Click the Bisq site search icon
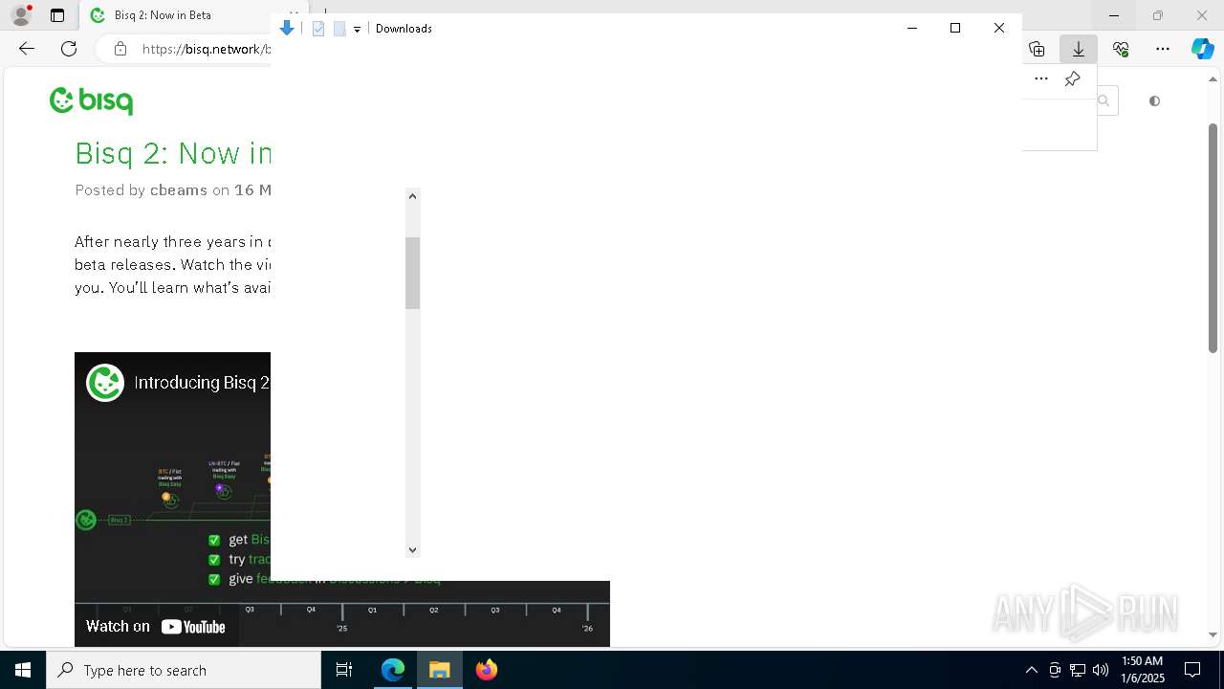The width and height of the screenshot is (1224, 689). click(x=1104, y=100)
